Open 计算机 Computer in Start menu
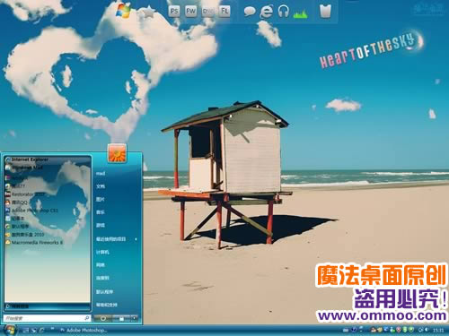 pos(102,252)
